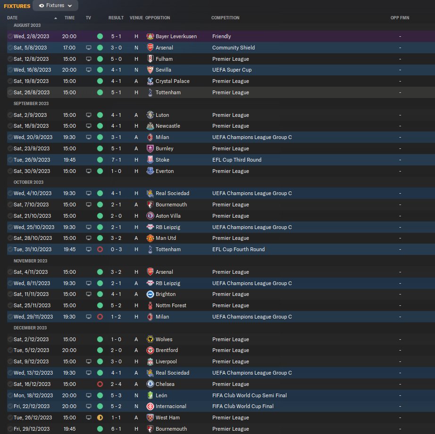The width and height of the screenshot is (435, 434).
Task: Click the Bayer Leverkusen club badge
Action: 150,36
